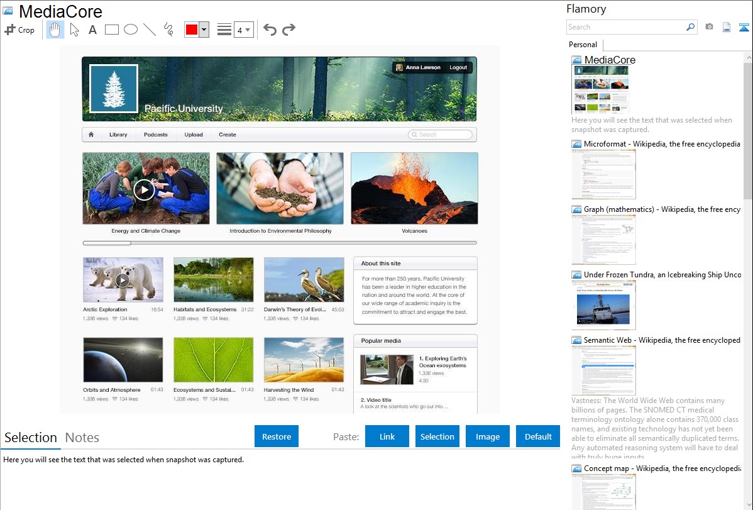Choose the text annotation tool
753x510 pixels.
pos(92,30)
